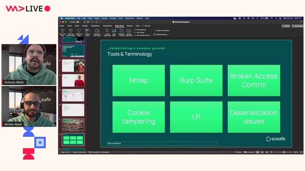Select the plant seedling slide thumbnail

click(x=73, y=124)
